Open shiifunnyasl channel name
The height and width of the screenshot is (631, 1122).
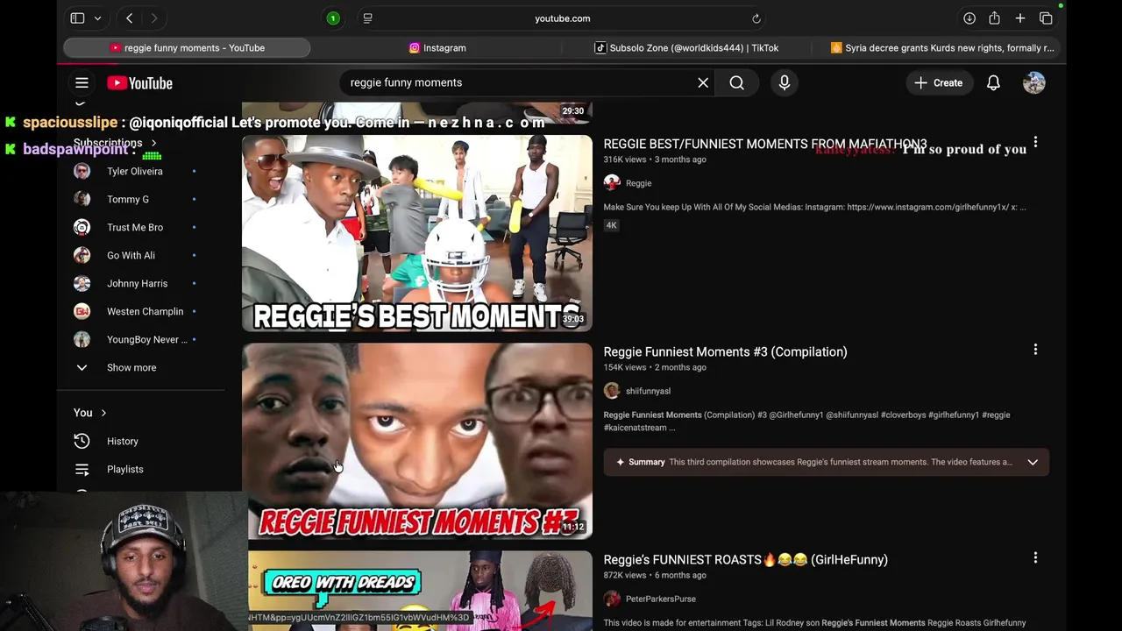(648, 391)
